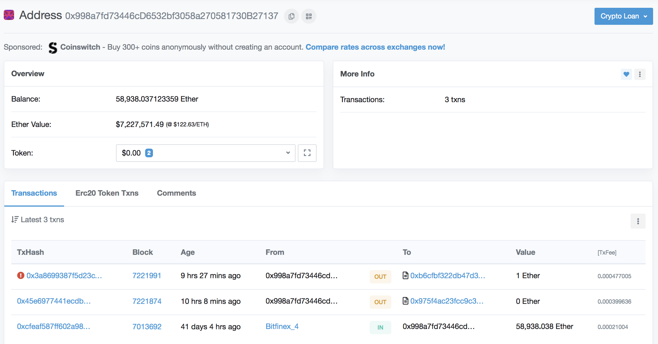This screenshot has width=658, height=344.
Task: Click the Value column header
Action: [x=526, y=252]
